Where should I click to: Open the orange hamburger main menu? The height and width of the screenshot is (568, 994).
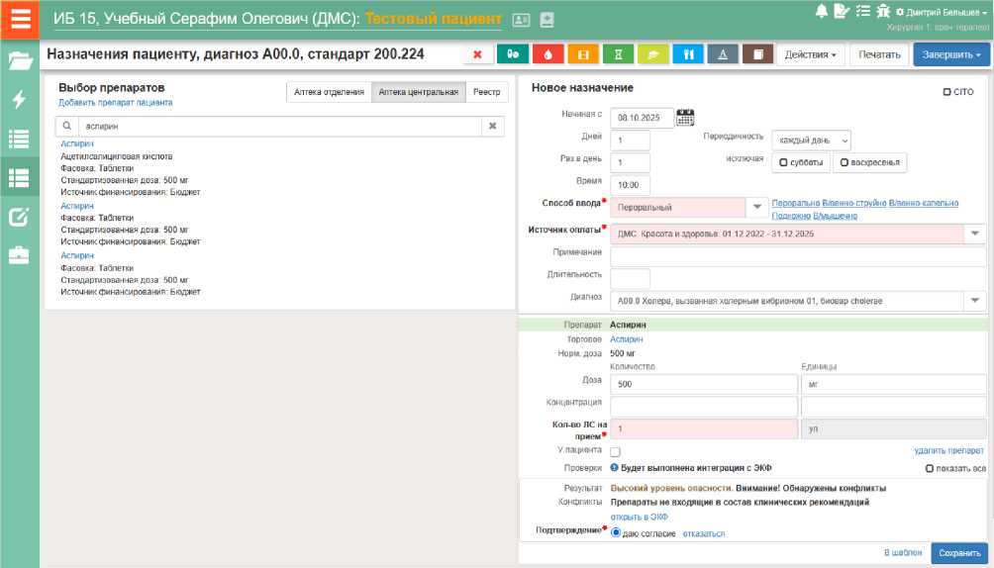pyautogui.click(x=20, y=20)
